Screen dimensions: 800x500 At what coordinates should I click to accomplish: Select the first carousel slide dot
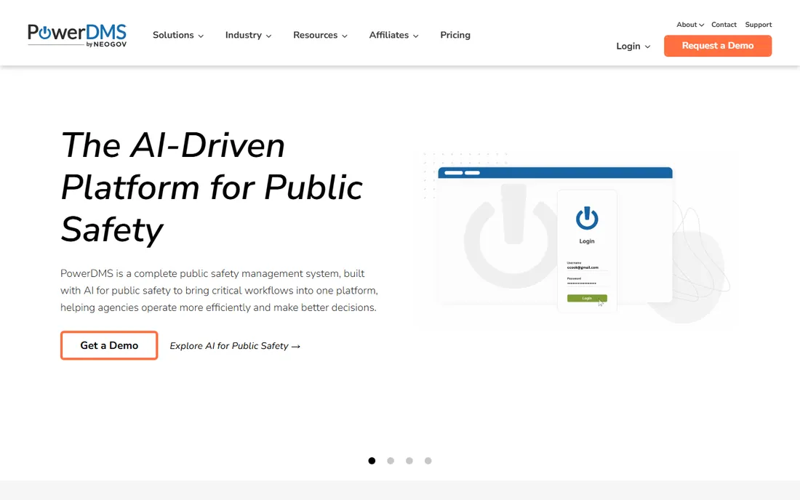372,461
